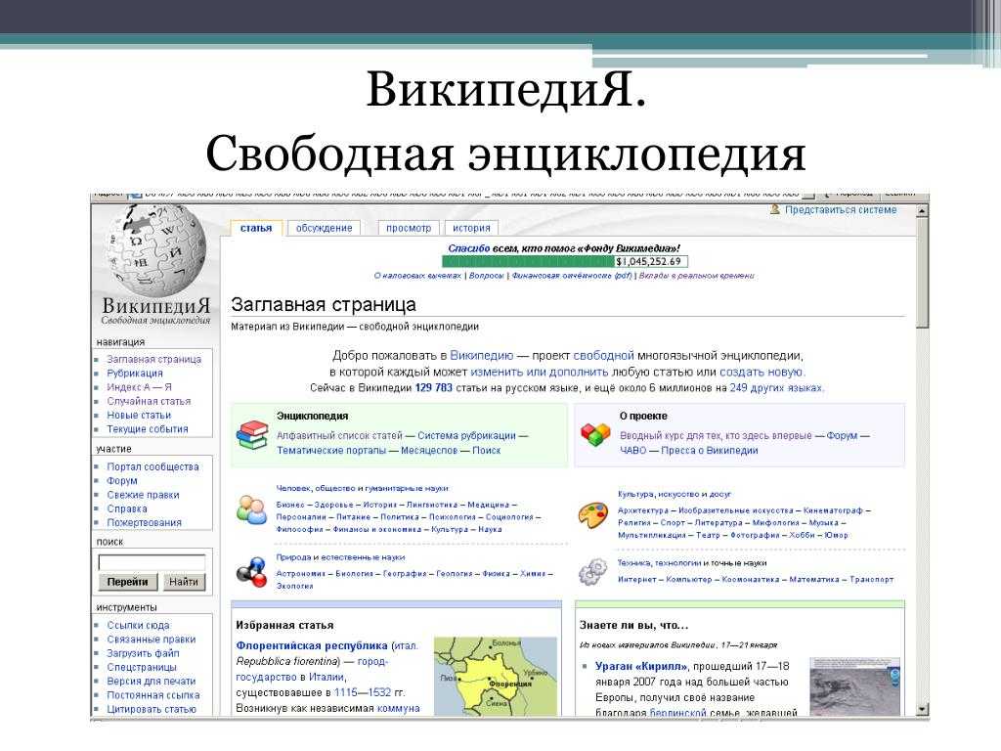
Task: Click 'создать новую' link
Action: click(x=761, y=372)
